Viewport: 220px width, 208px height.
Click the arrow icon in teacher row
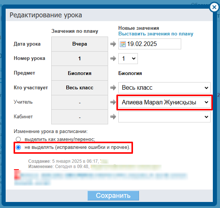[113, 102]
